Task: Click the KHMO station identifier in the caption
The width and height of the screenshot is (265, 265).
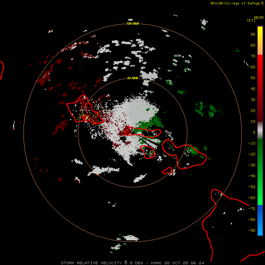Action: [x=157, y=263]
